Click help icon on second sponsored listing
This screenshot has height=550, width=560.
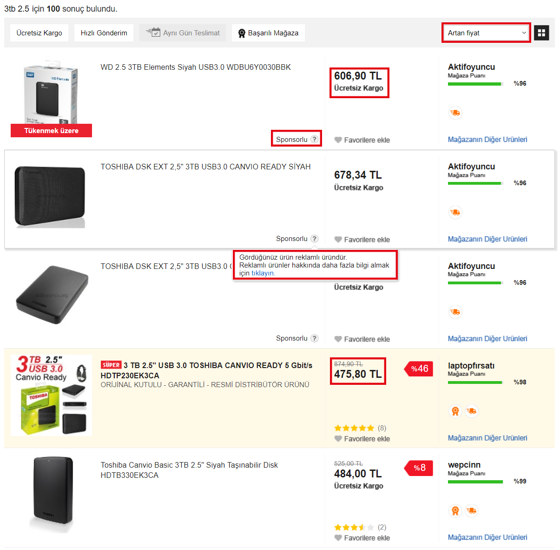point(315,239)
